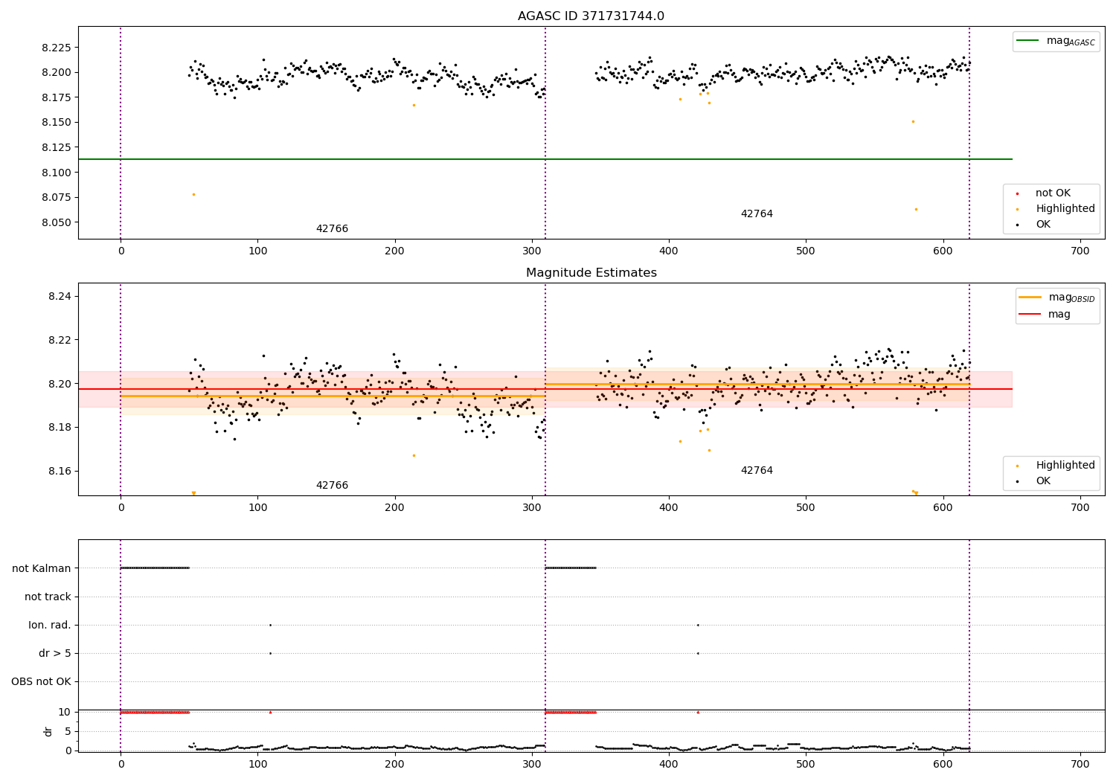Click the "OBS not OK" row label
Screen dimensions: 1116x781
(42, 681)
